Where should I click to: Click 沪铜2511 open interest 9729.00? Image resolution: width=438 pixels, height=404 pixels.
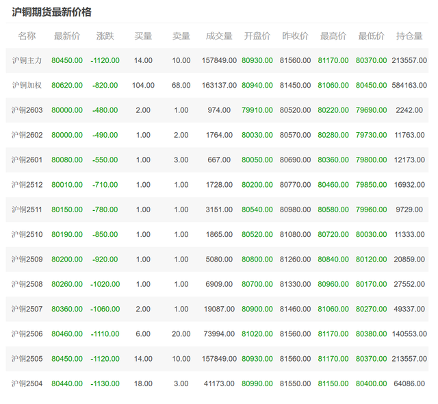pyautogui.click(x=409, y=210)
